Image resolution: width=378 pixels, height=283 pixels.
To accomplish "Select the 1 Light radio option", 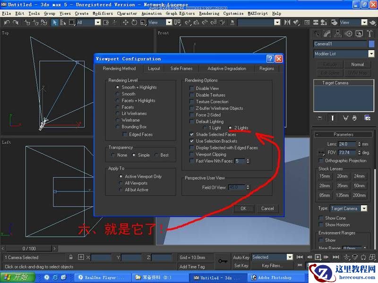I will click(x=205, y=128).
